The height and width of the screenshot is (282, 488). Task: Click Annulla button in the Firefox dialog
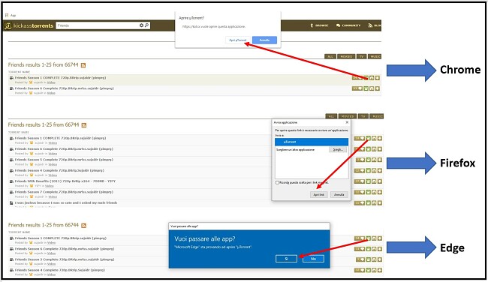339,195
